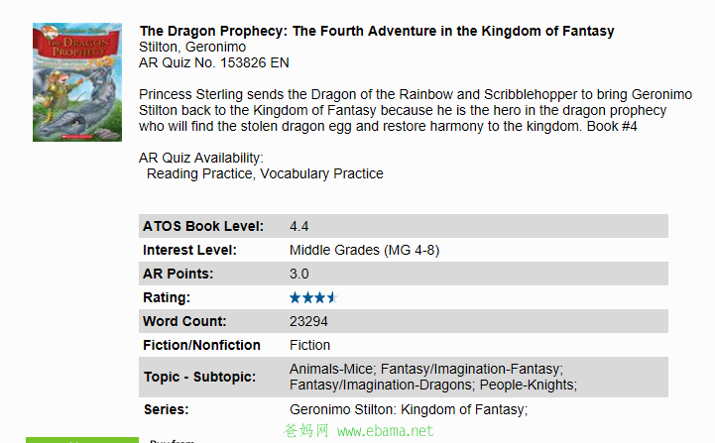
Task: Click the ATOS Book Level label
Action: (203, 226)
